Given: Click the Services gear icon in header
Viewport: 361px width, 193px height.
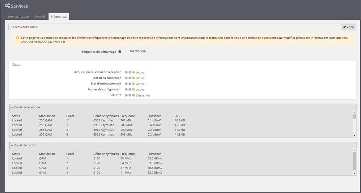Looking at the screenshot, I should pos(7,6).
